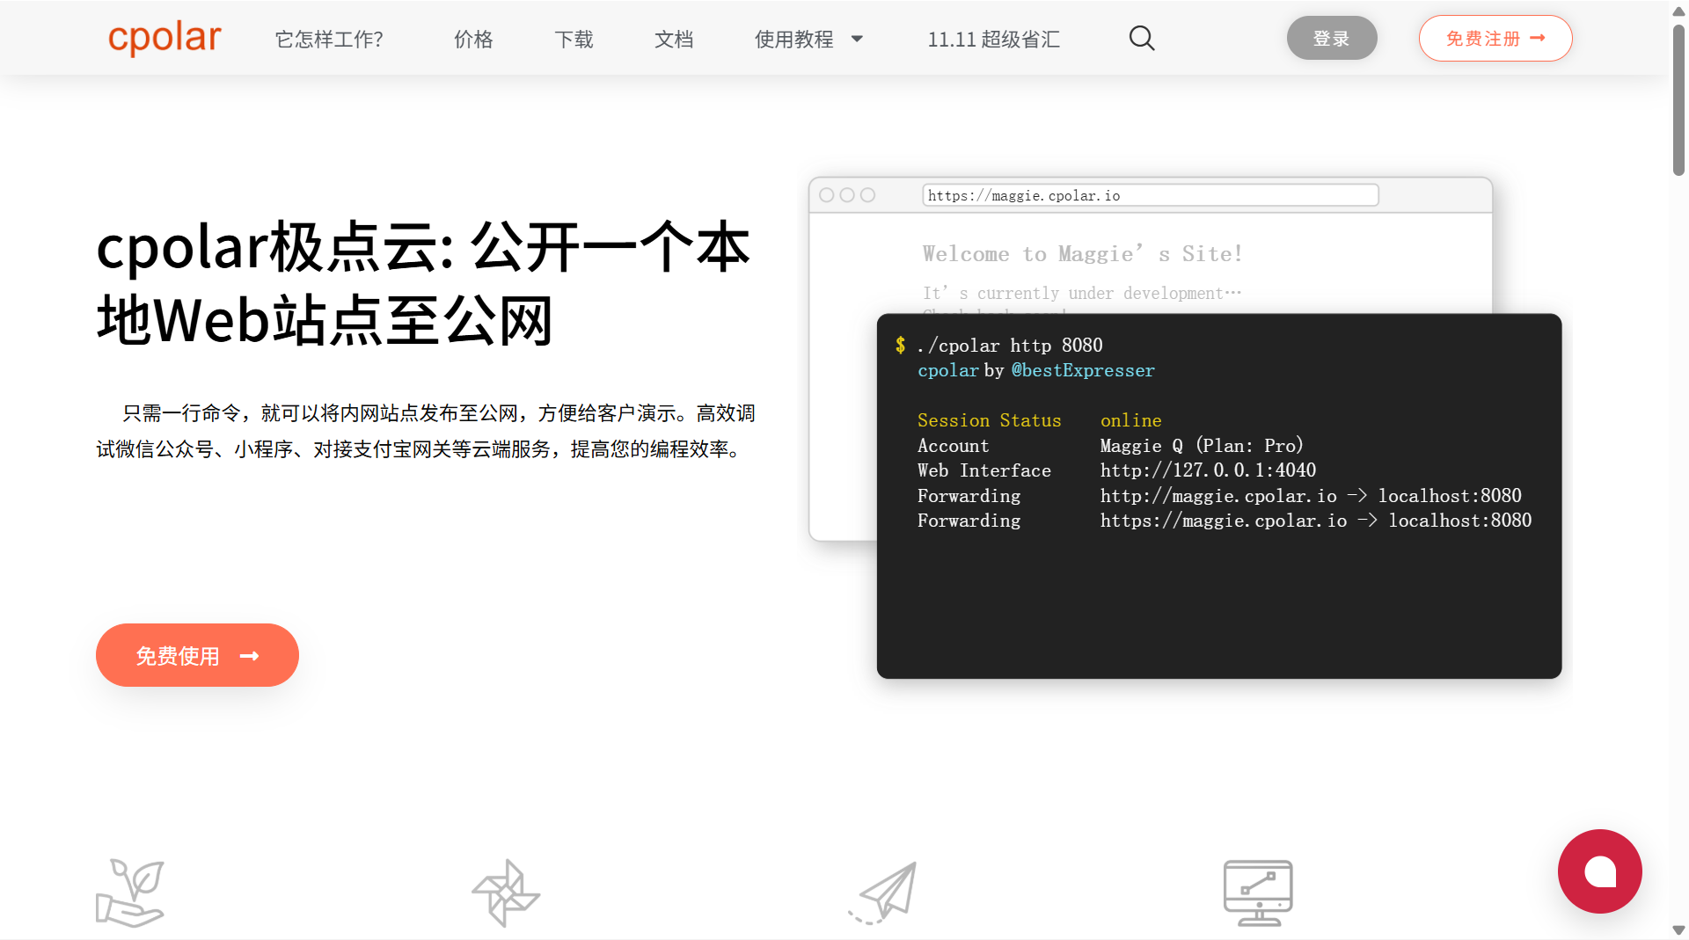This screenshot has width=1689, height=940.
Task: Click 'http://127.0.0.1:4040' web interface text
Action: click(1208, 470)
